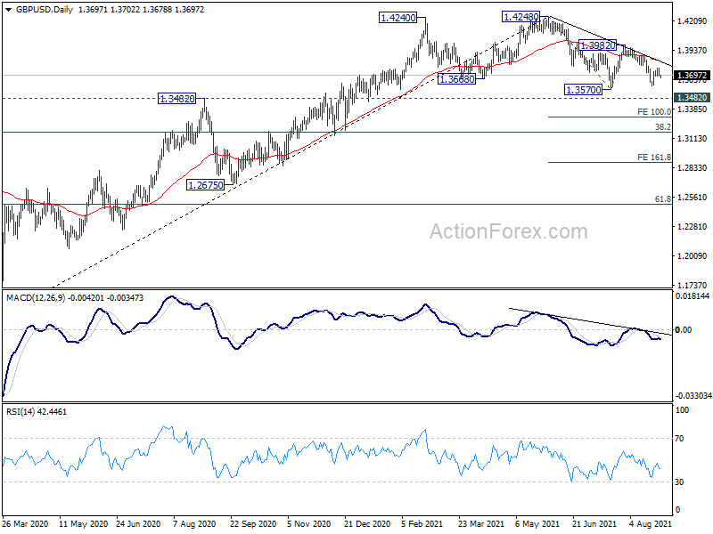Click the 6 May 2021 date label
The width and height of the screenshot is (713, 534).
point(537,524)
